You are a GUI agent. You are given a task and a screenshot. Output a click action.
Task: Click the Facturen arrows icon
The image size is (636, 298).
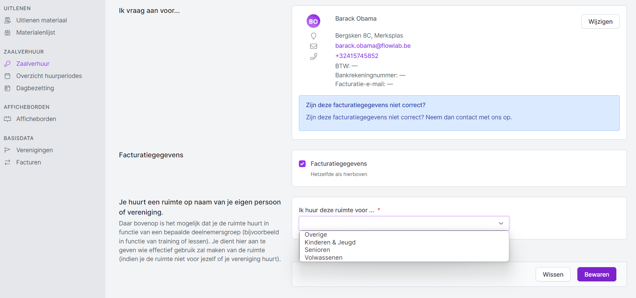(x=7, y=162)
